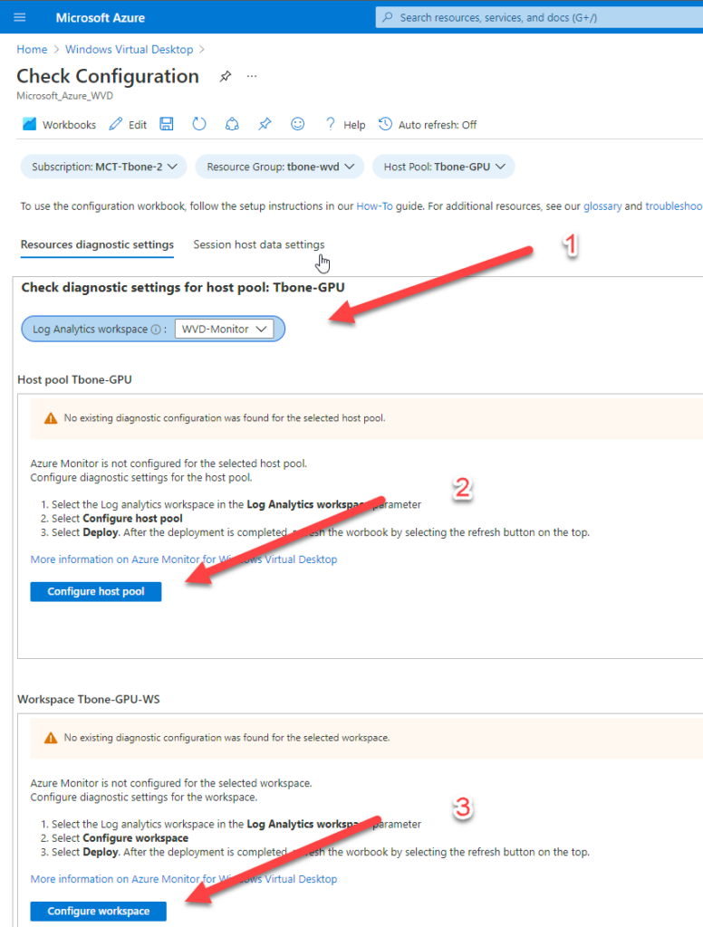Save the workbook via disk icon
Viewport: 703px width, 927px height.
coord(167,124)
